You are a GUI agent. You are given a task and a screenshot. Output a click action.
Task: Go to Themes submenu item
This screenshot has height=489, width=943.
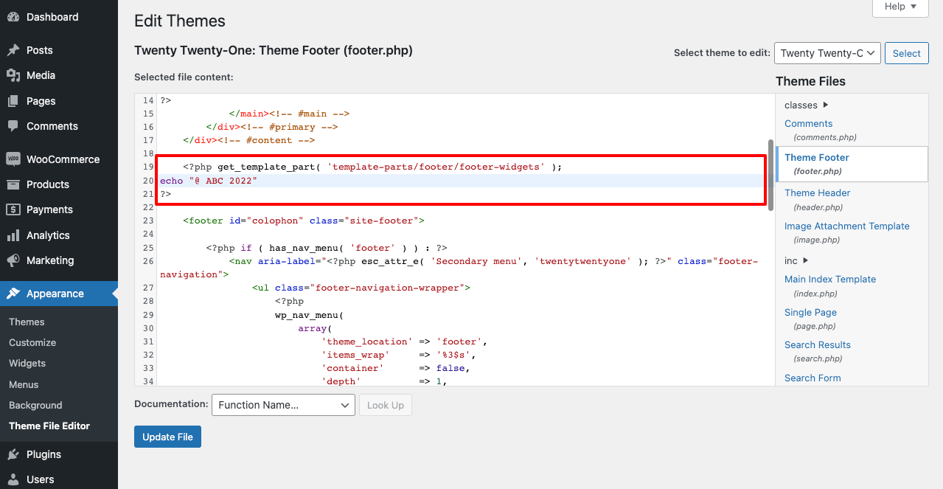coord(27,322)
